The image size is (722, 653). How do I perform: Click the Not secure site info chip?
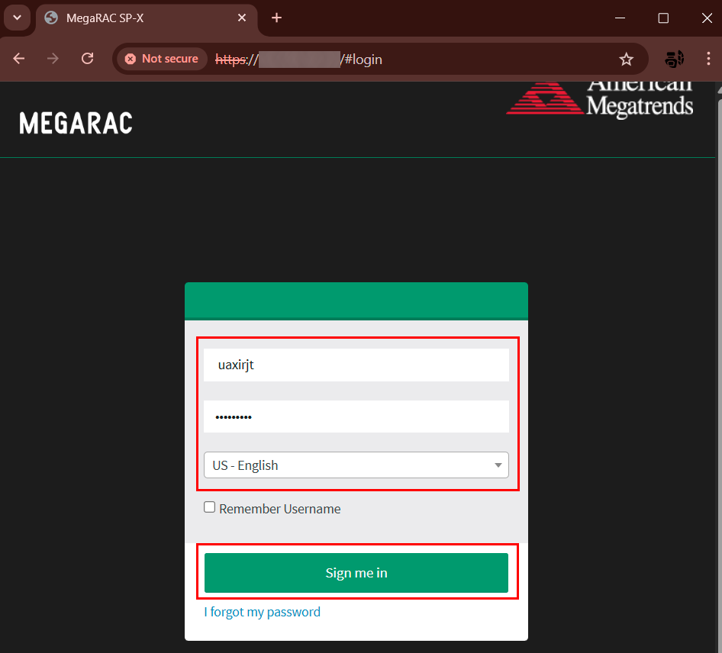pos(162,59)
